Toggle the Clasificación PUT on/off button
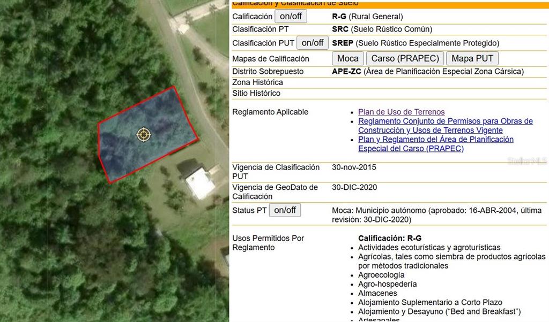 tap(312, 43)
